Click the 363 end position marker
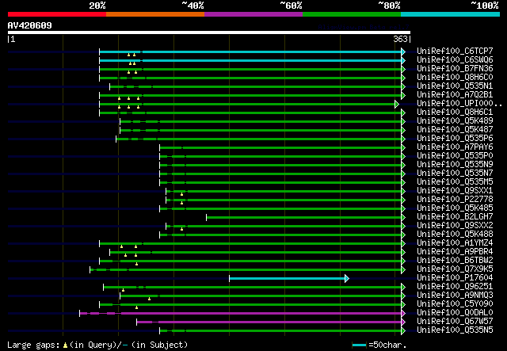The image size is (507, 351). pos(400,39)
